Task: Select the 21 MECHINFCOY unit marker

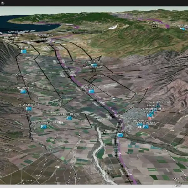Action: coord(23,92)
